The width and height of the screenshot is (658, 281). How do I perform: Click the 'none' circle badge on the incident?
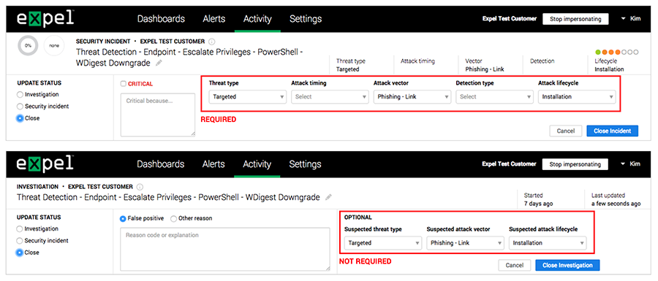(53, 46)
